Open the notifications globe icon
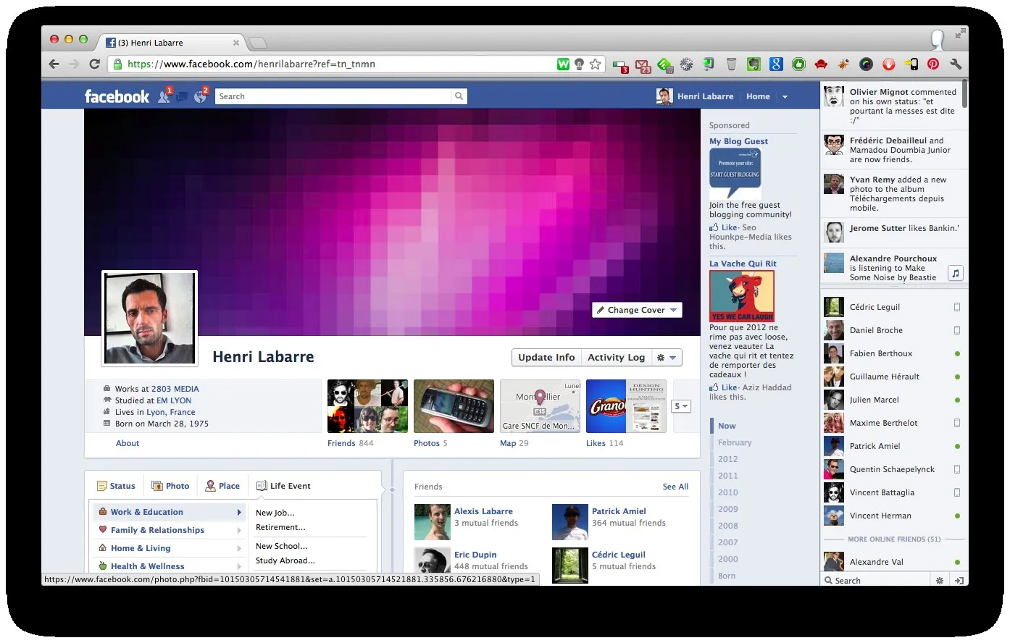1010x643 pixels. (200, 96)
